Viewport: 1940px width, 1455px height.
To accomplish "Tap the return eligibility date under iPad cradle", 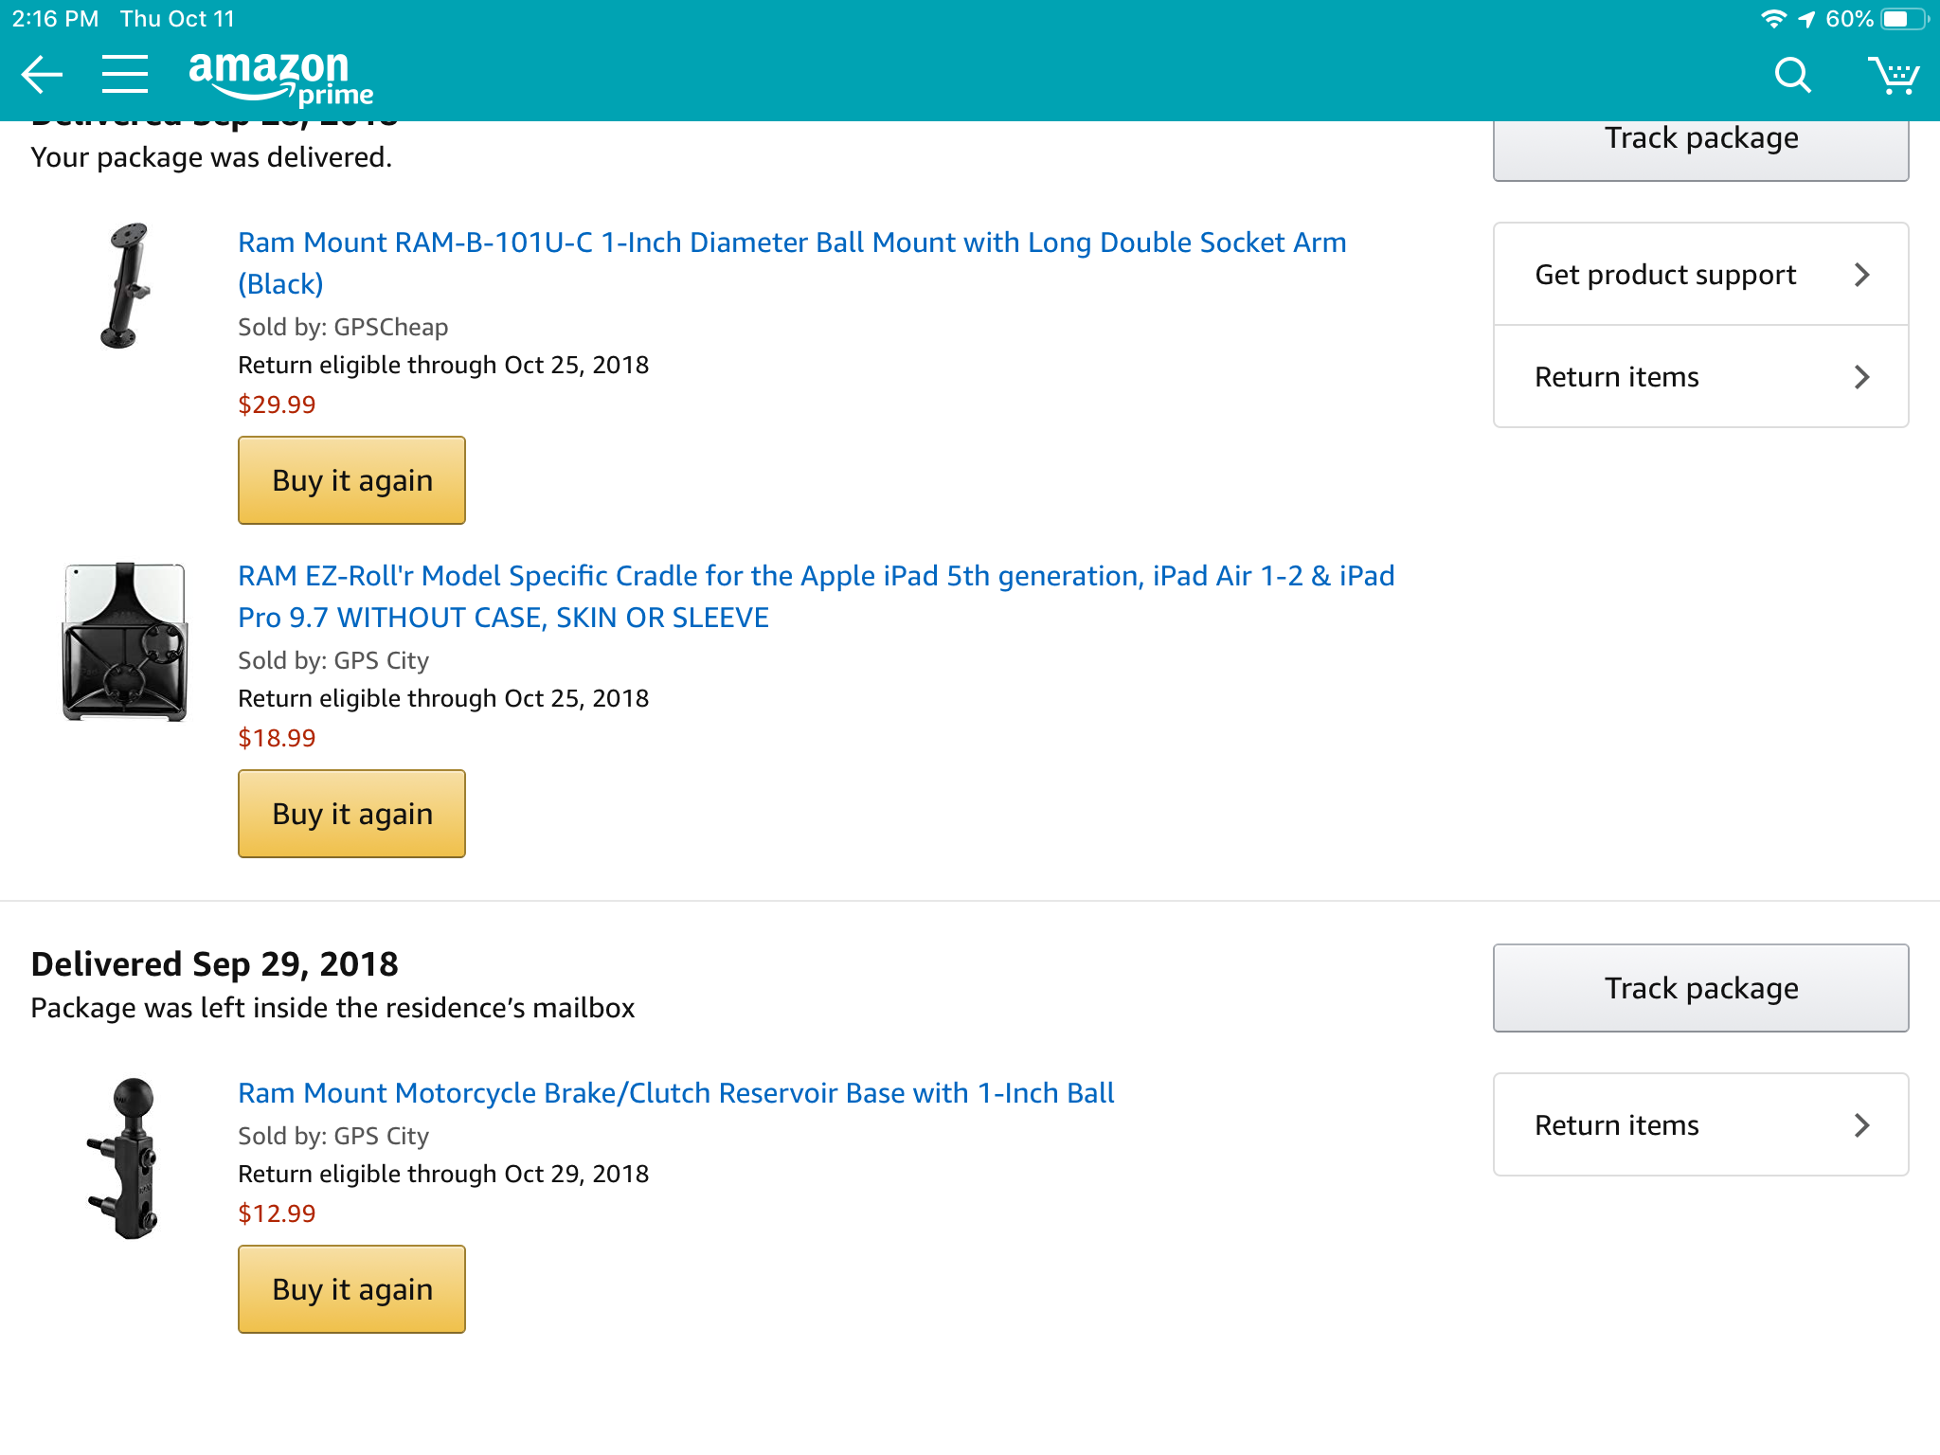I will [443, 698].
